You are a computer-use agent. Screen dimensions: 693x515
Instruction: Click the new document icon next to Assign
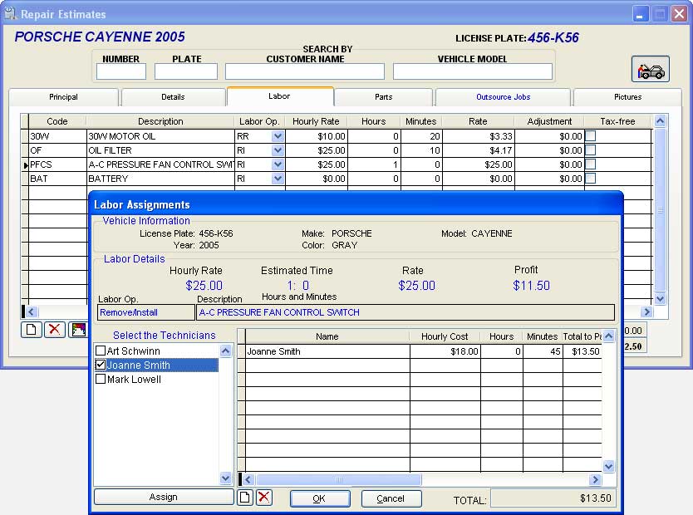(245, 498)
